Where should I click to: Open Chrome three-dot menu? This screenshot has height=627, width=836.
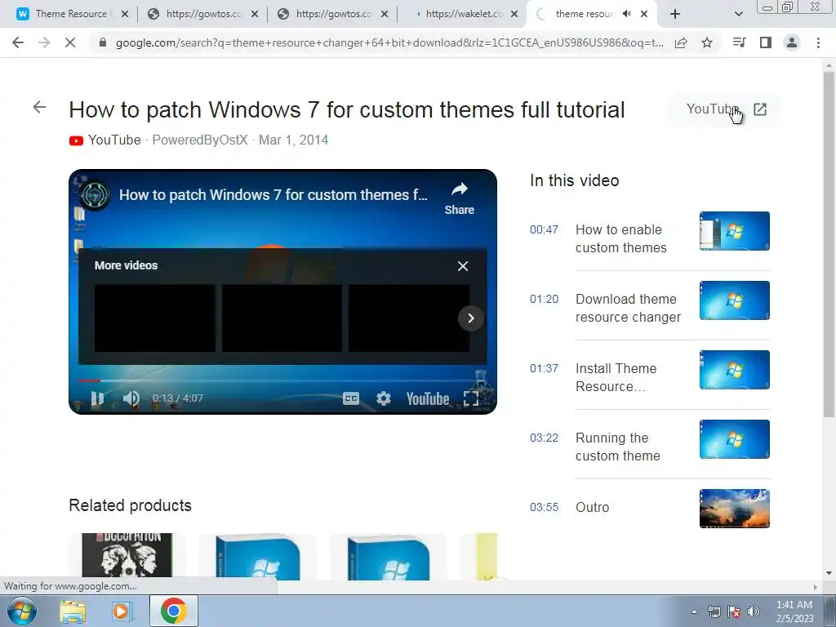pos(818,42)
